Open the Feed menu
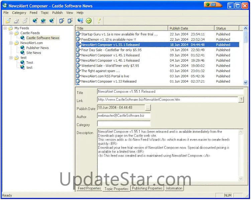Screen dimensions: 251x200 click(x=33, y=13)
